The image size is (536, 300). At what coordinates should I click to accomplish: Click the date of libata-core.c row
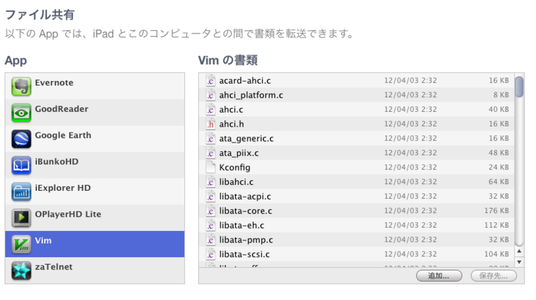click(410, 211)
